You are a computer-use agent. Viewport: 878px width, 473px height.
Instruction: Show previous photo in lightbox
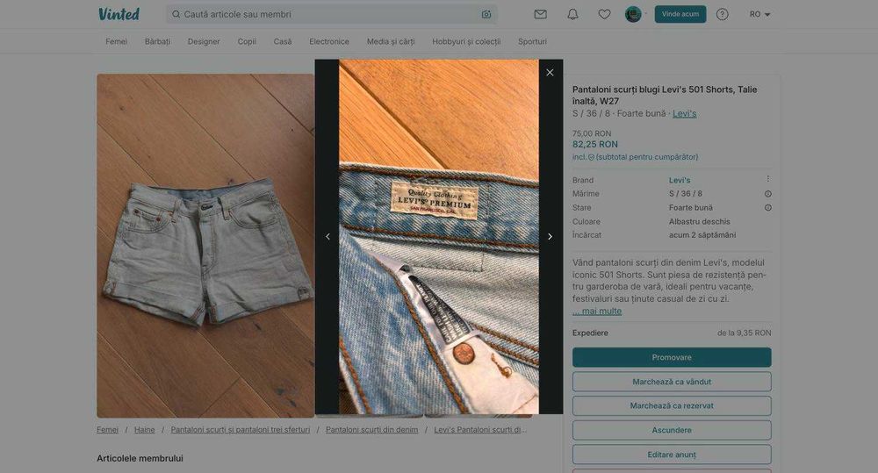tap(328, 237)
